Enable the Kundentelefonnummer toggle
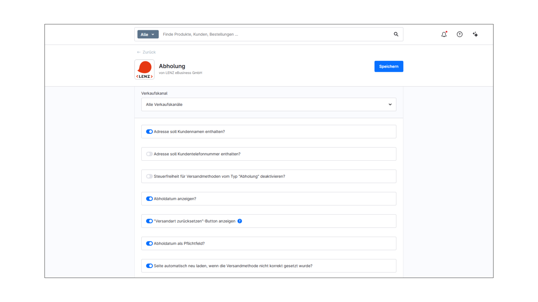This screenshot has width=538, height=302. 149,154
